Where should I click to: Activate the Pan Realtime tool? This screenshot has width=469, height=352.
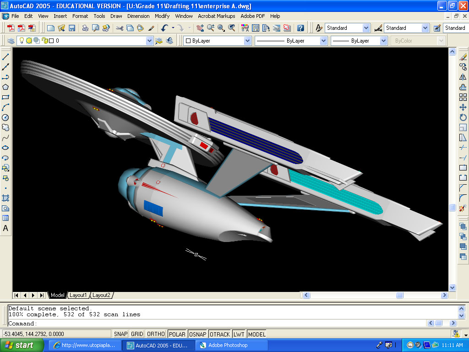(x=200, y=27)
